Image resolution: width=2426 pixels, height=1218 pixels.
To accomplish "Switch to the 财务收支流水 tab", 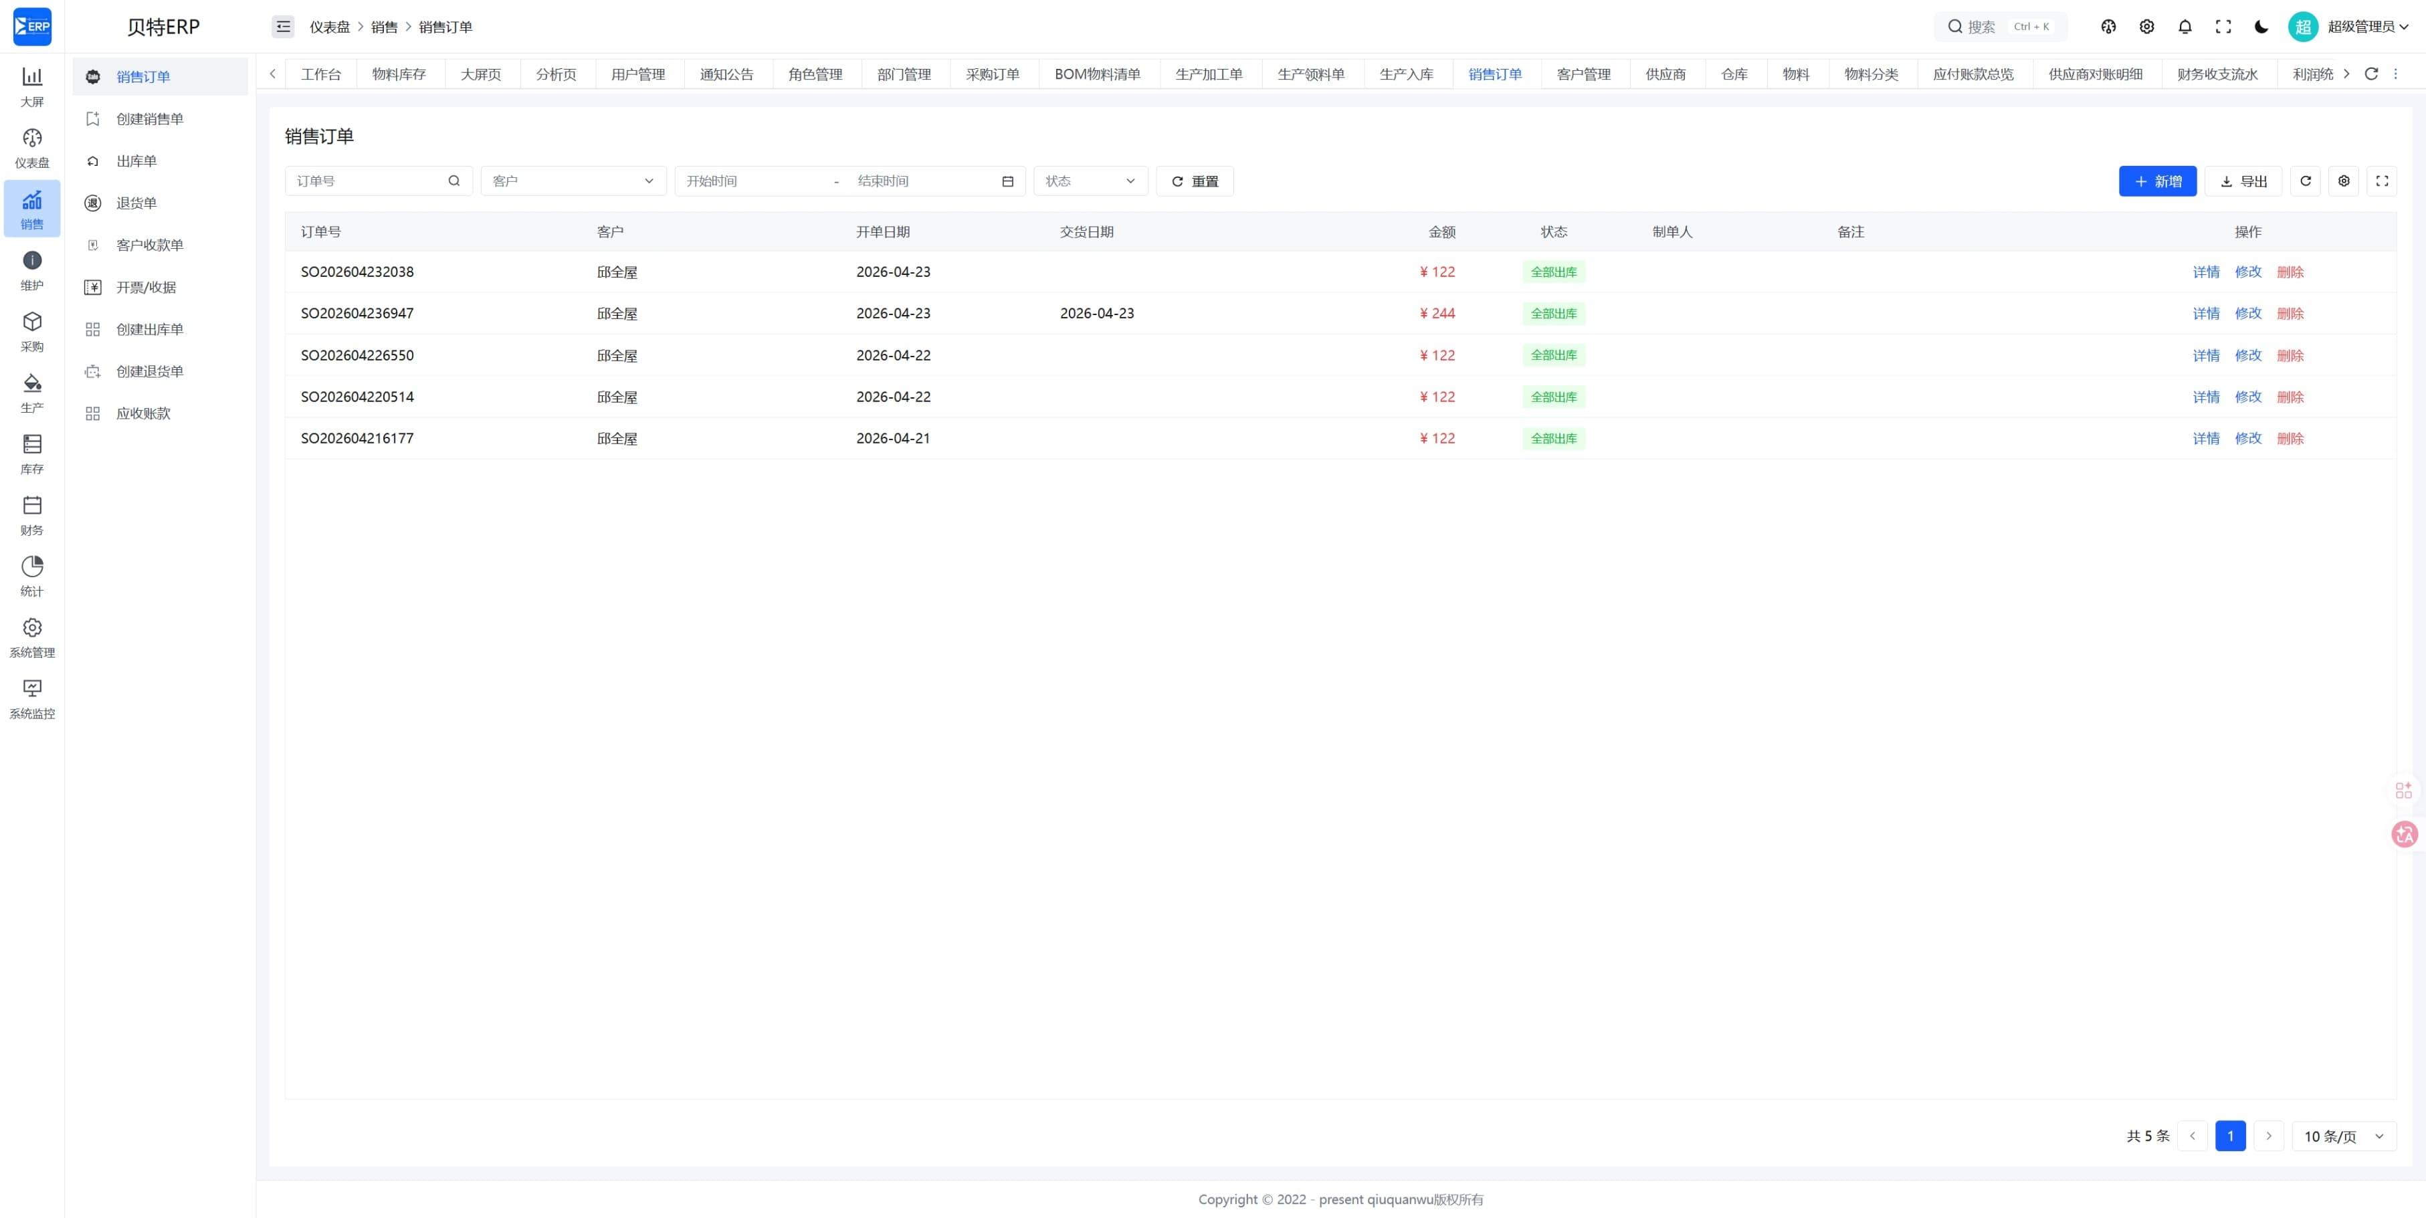I will pyautogui.click(x=2218, y=74).
